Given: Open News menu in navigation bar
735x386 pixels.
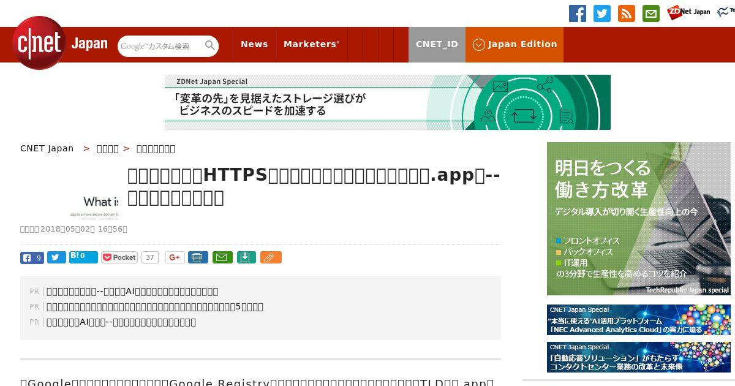Looking at the screenshot, I should pos(254,44).
